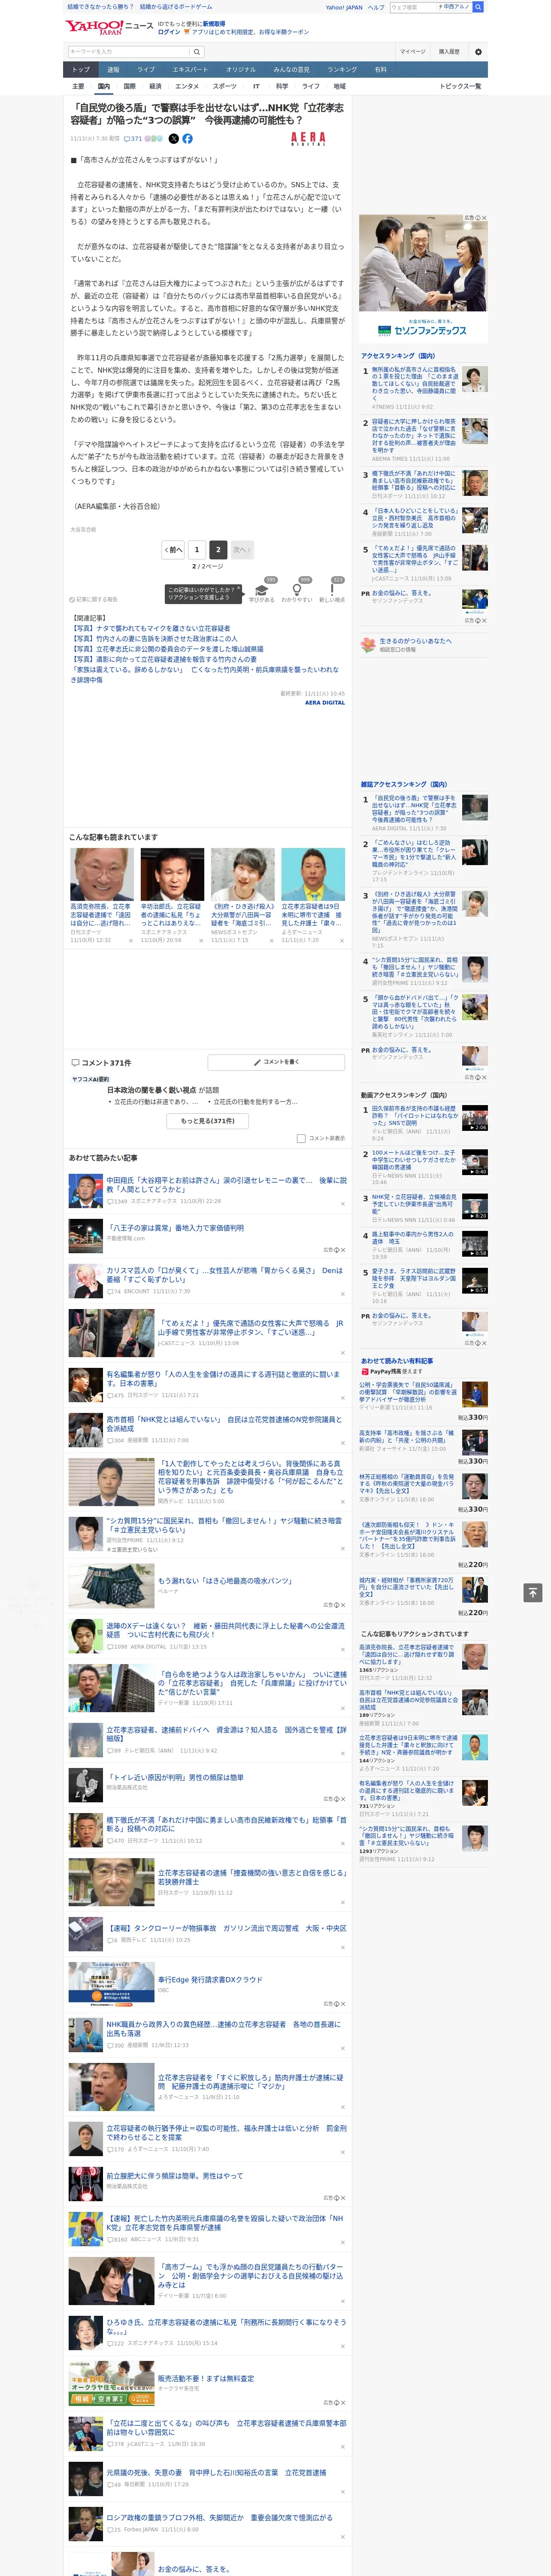The image size is (551, 2576).
Task: Click the もっと見る(371件) button
Action: pos(208,1121)
